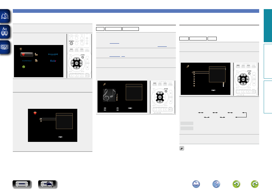
Task: Select the red heart Favorites button
Action: pos(27,54)
